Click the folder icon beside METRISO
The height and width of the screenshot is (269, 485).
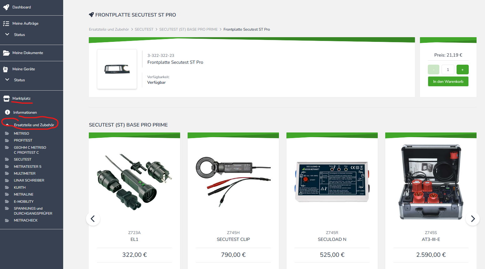click(x=7, y=133)
